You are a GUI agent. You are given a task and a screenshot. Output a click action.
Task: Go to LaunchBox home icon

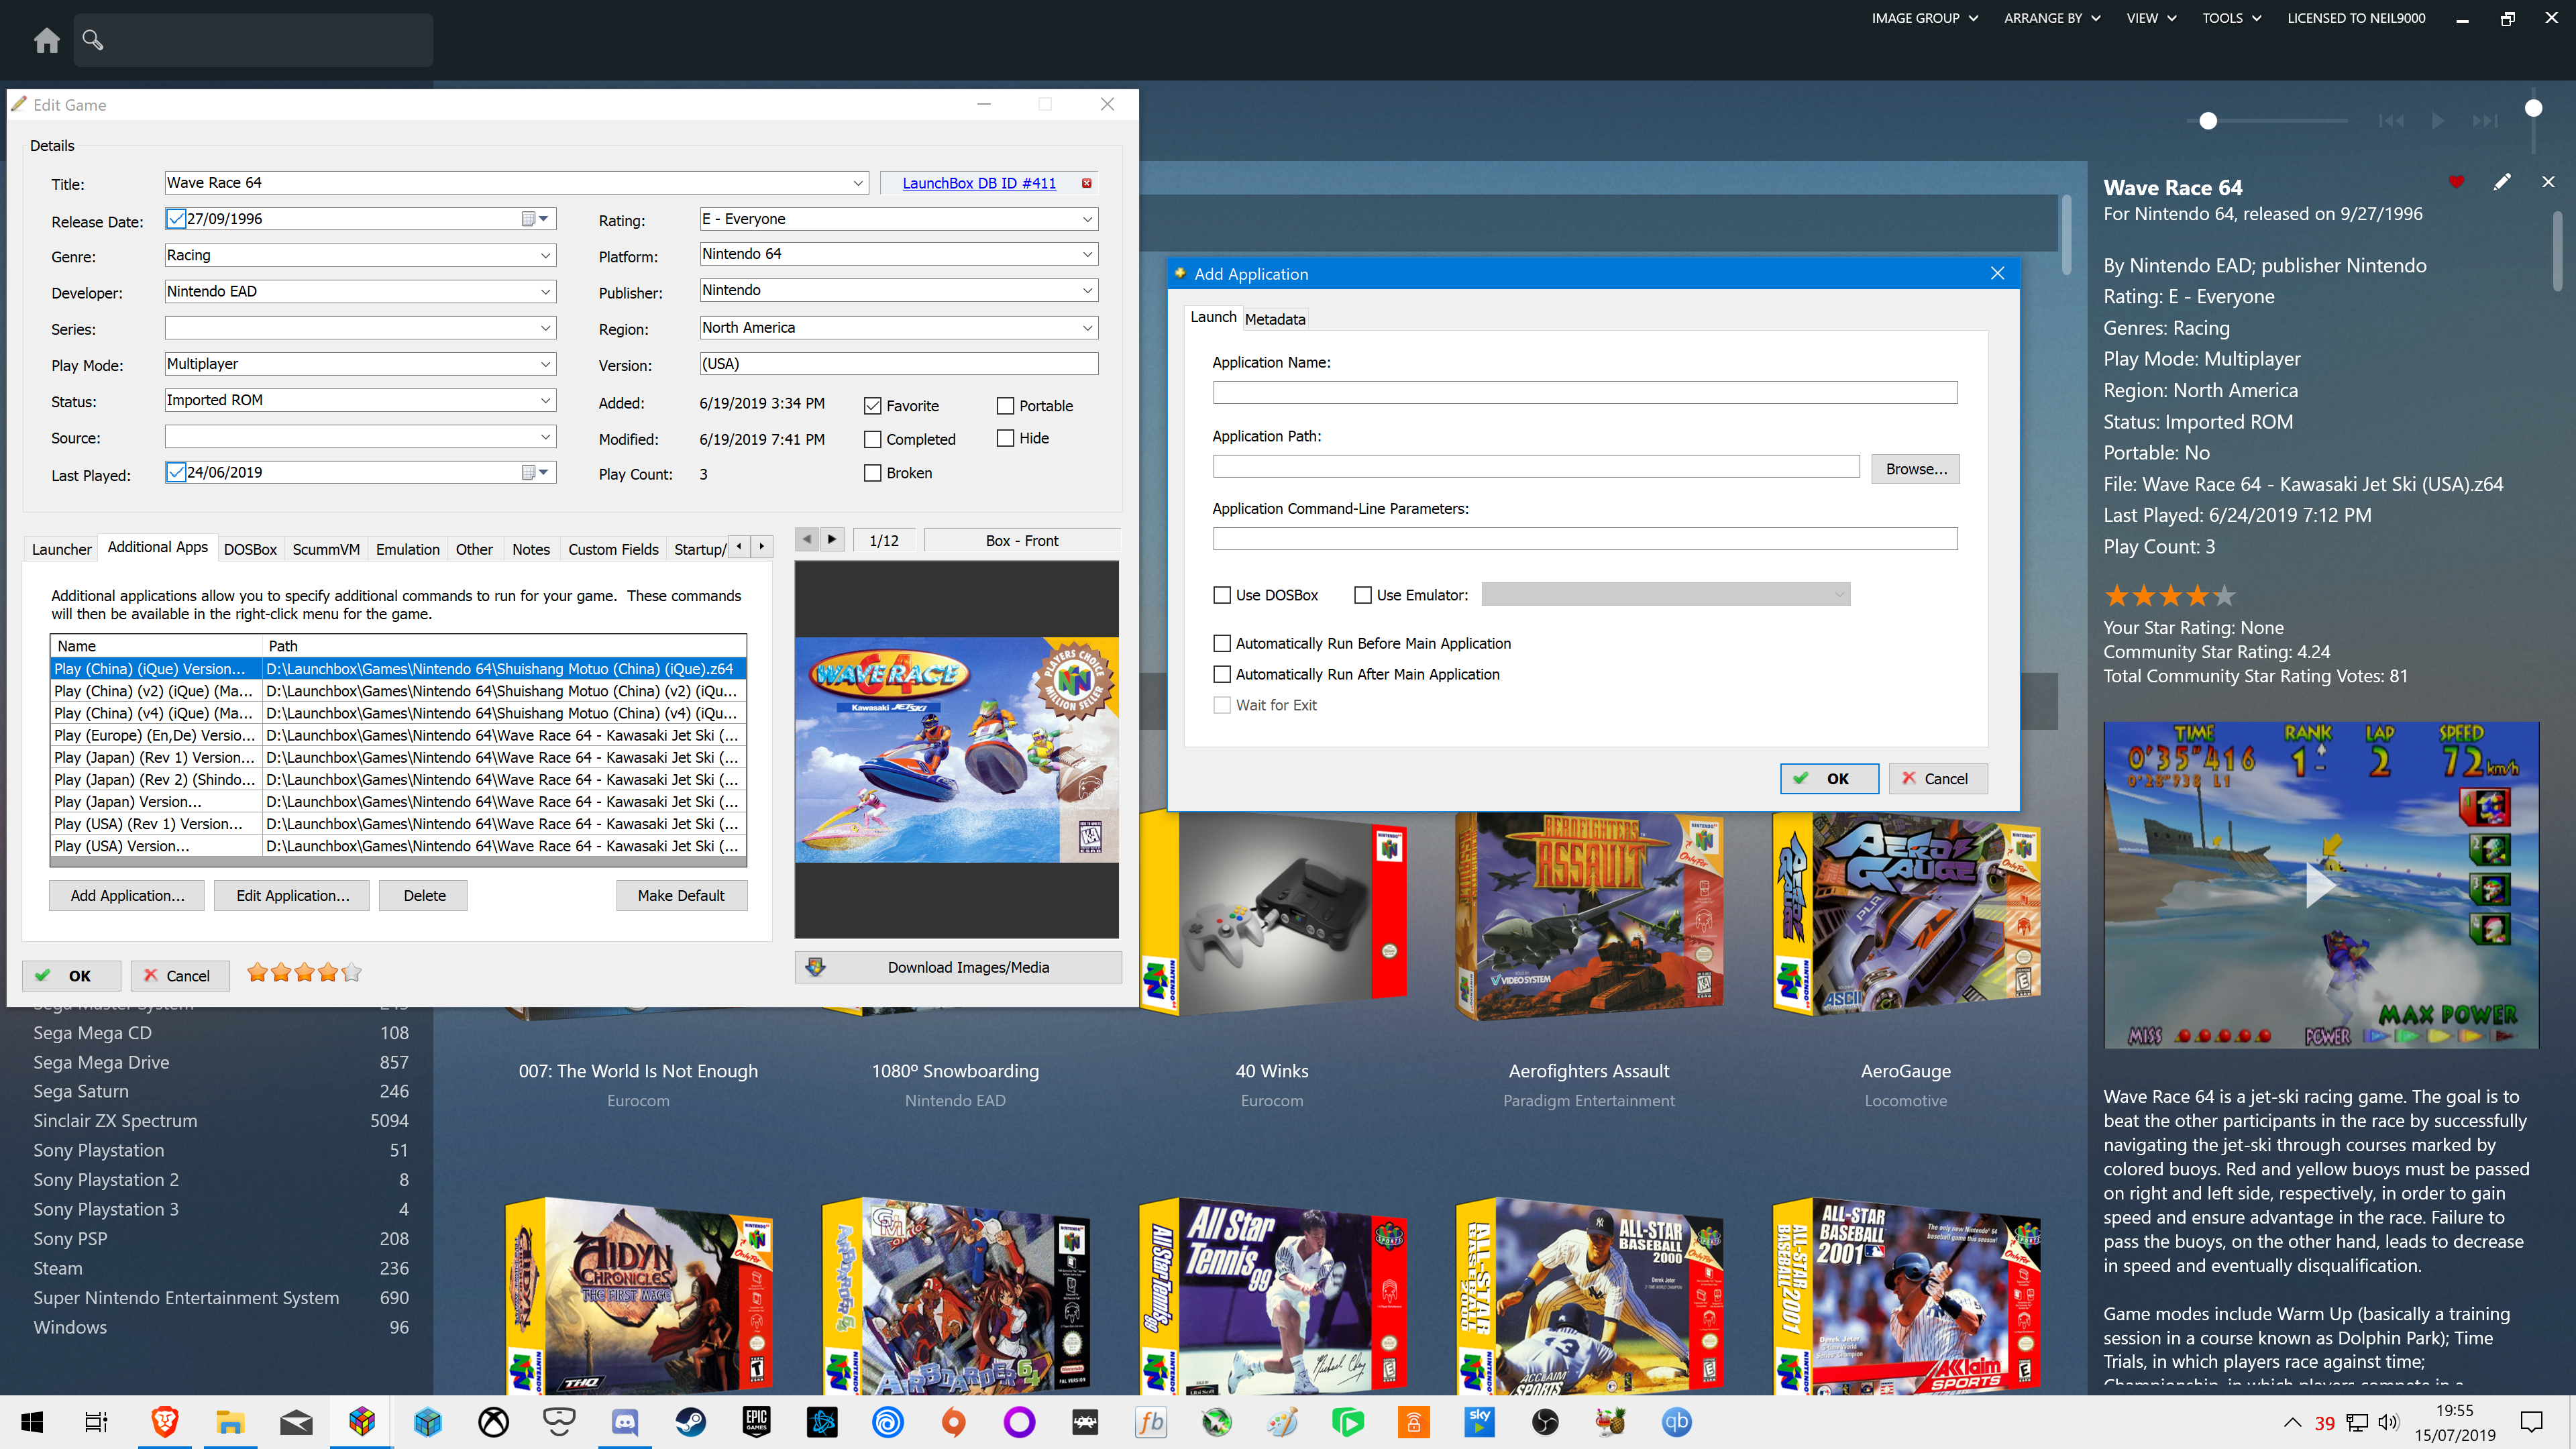tap(46, 40)
